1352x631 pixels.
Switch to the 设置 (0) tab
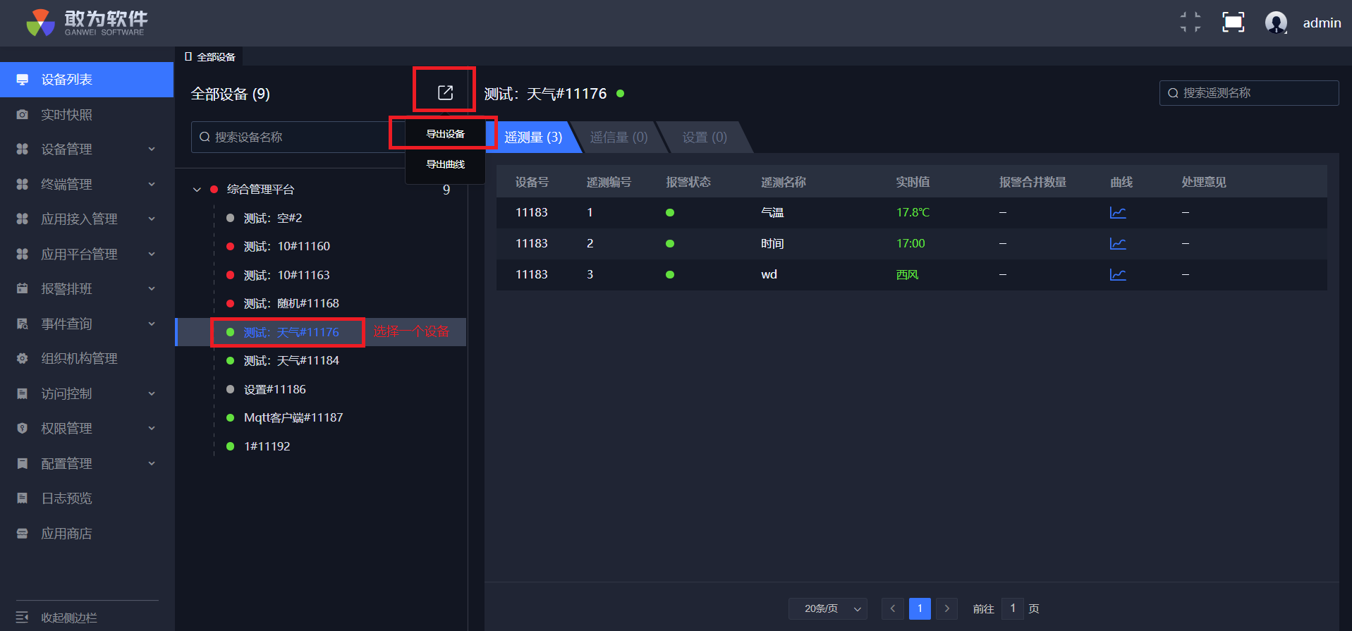[x=705, y=137]
